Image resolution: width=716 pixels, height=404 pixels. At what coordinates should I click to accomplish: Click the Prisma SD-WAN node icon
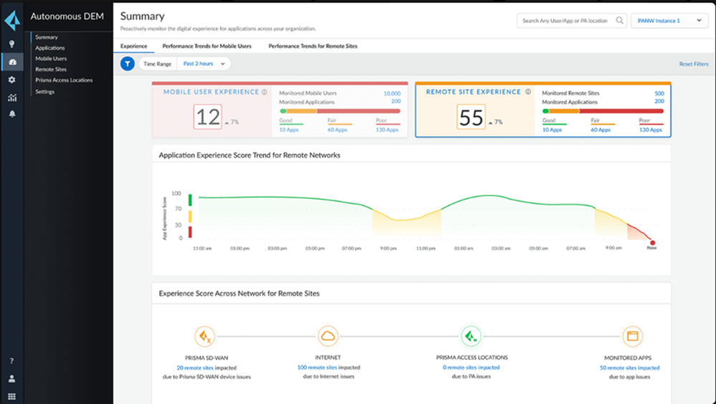(205, 335)
